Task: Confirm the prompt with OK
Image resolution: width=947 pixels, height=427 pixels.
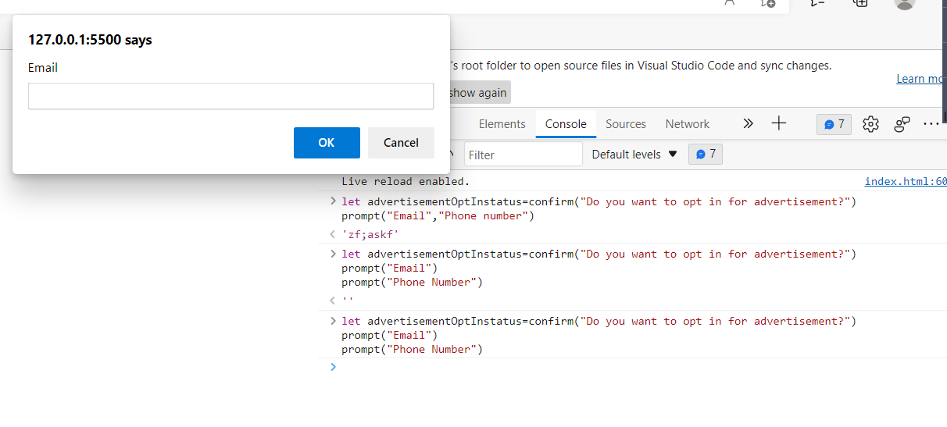Action: click(327, 143)
